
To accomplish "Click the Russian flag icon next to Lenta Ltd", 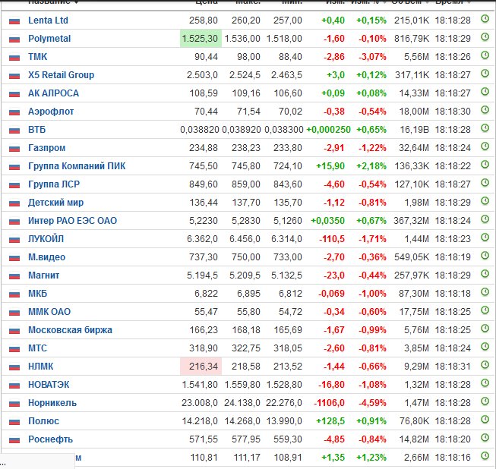I will coord(14,20).
